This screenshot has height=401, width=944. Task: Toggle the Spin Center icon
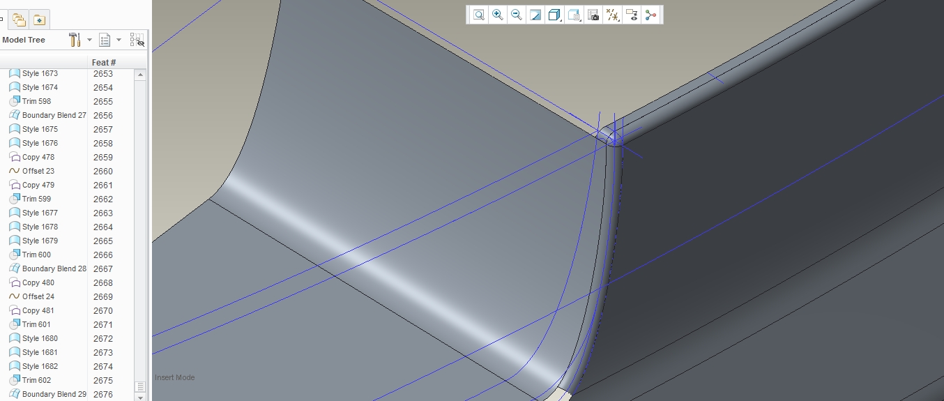point(650,15)
